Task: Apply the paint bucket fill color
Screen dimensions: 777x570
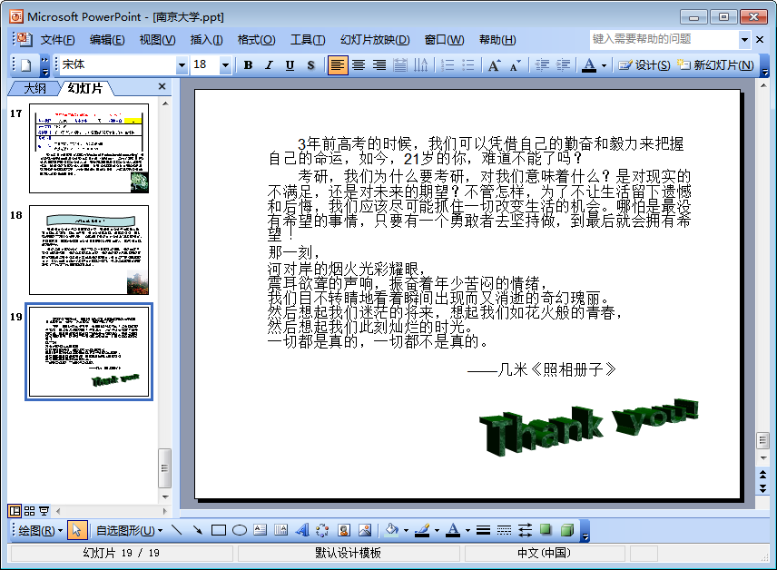Action: 392,530
